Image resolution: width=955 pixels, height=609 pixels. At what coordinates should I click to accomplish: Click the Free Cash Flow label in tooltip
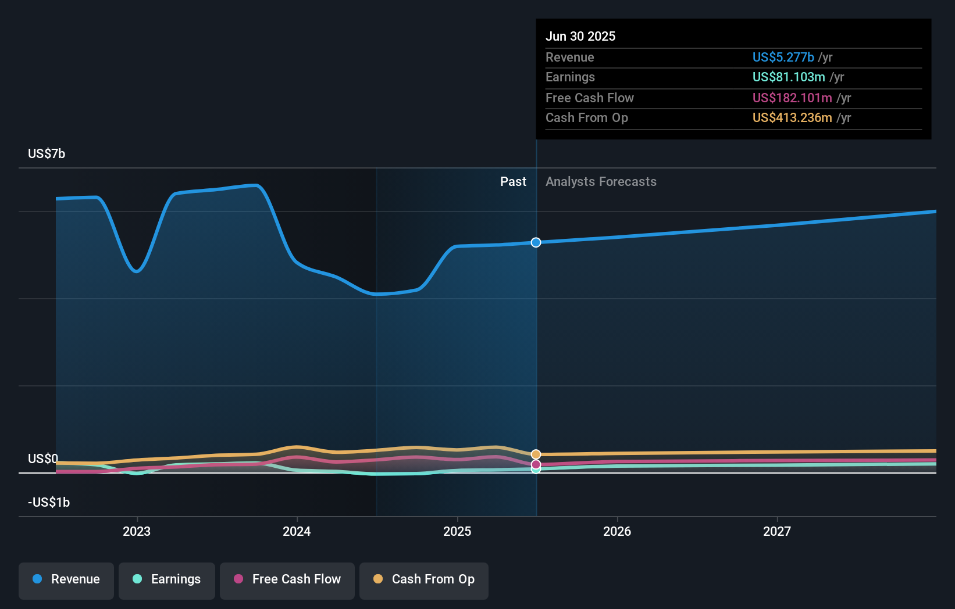tap(590, 98)
